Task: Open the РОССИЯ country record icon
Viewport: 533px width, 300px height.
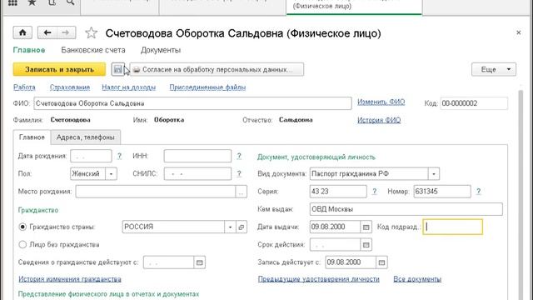Action: point(242,227)
